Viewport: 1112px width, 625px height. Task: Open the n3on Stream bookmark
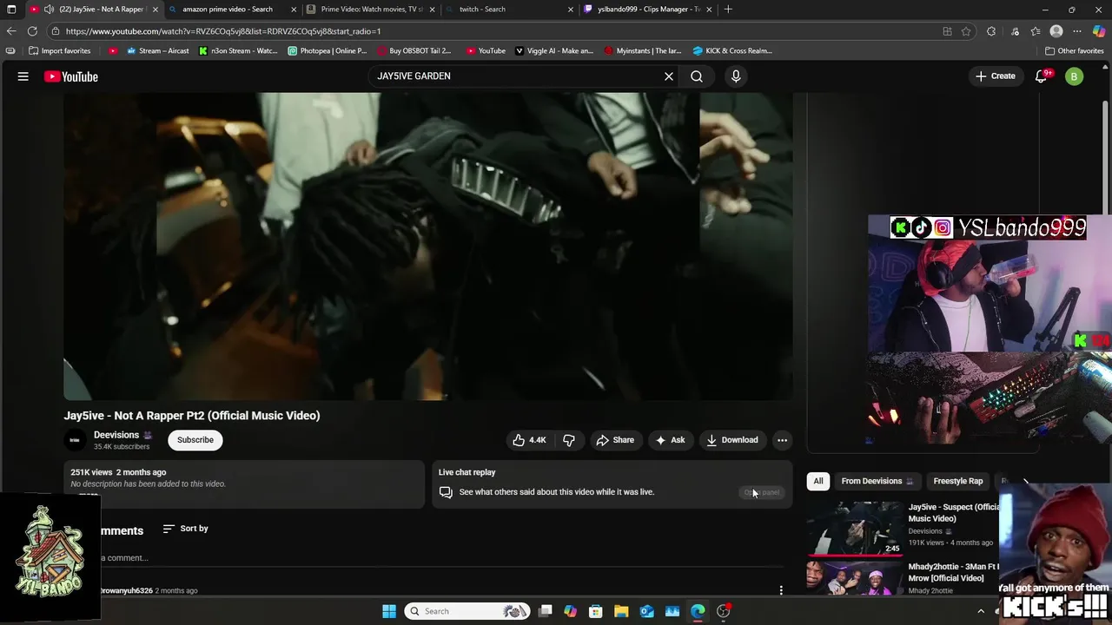(x=238, y=51)
